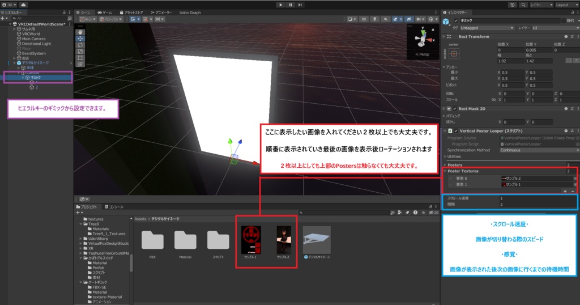The height and width of the screenshot is (305, 580).
Task: Open the snap increment icon
Action: pos(159,19)
